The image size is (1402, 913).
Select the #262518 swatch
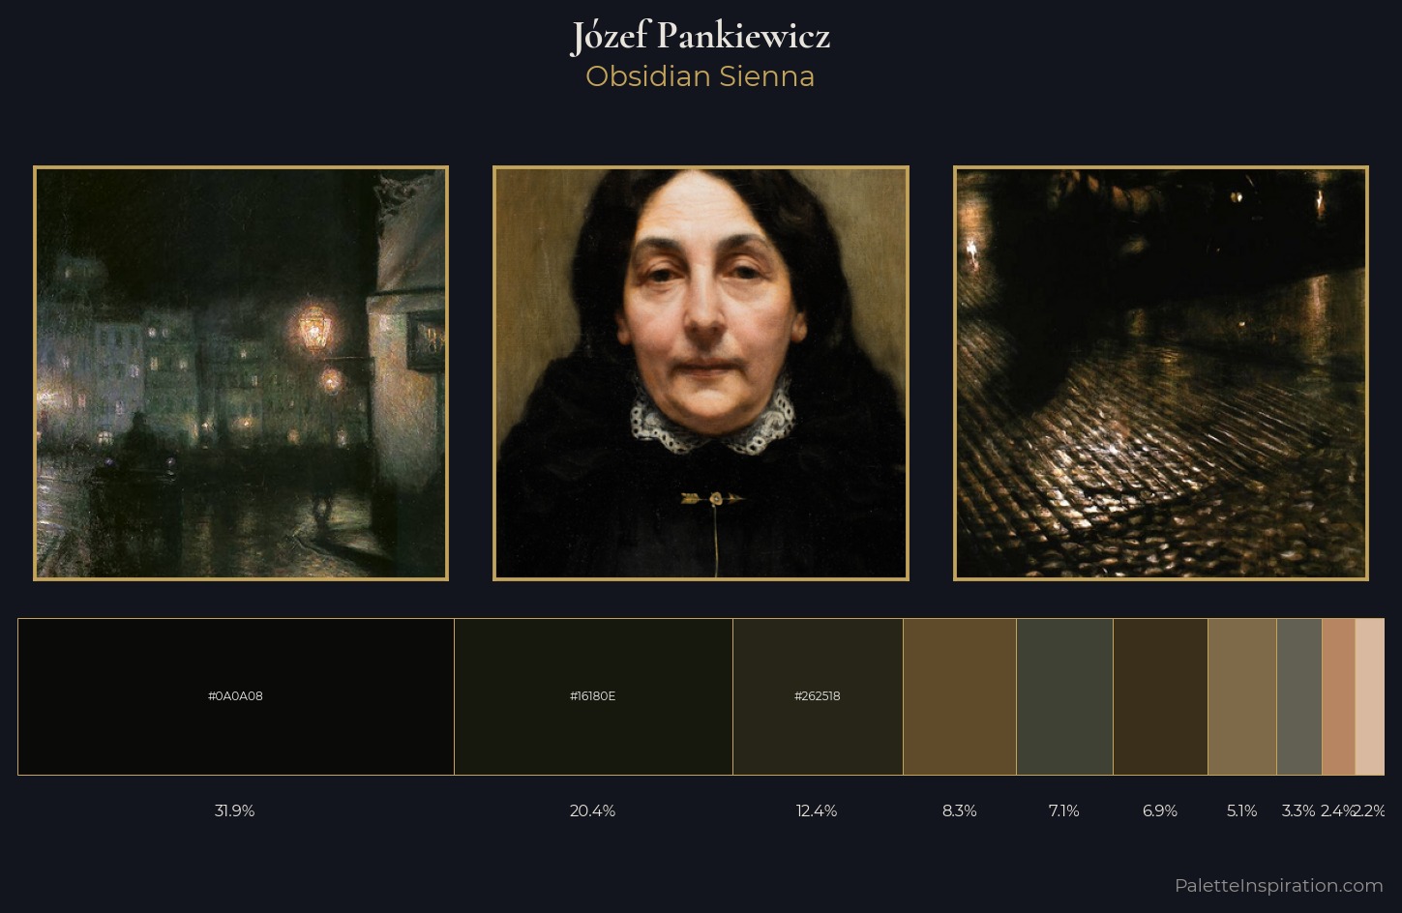click(818, 696)
